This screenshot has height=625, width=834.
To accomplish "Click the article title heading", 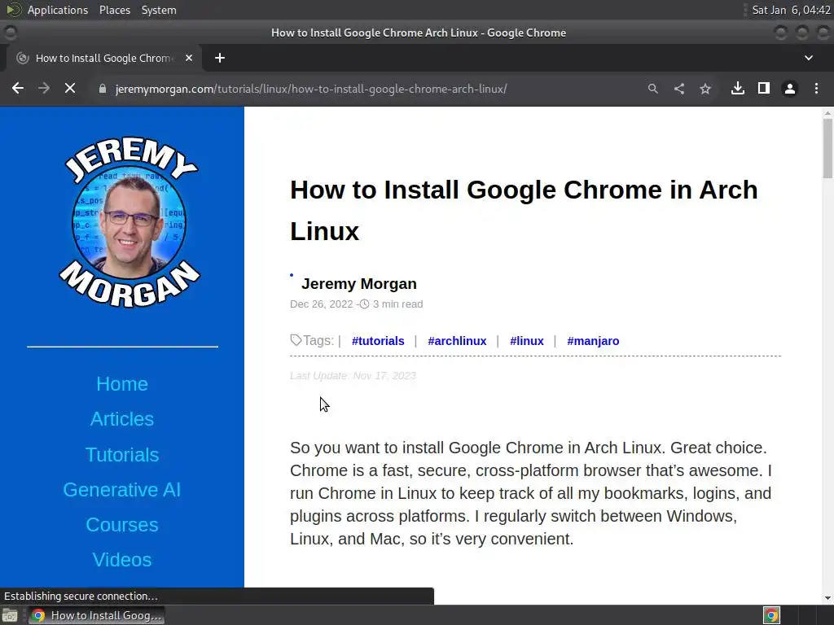I will pyautogui.click(x=524, y=211).
